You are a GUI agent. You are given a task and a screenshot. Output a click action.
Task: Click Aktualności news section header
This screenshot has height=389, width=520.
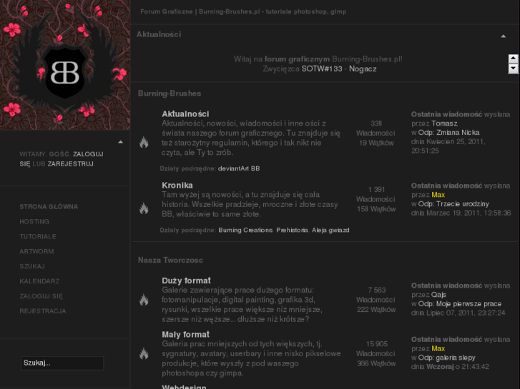pyautogui.click(x=159, y=34)
